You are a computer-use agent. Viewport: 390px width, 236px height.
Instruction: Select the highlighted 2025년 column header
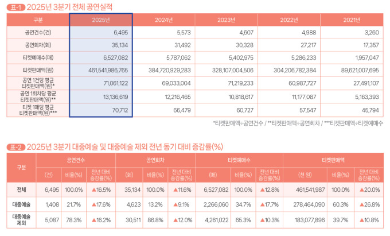click(x=101, y=20)
